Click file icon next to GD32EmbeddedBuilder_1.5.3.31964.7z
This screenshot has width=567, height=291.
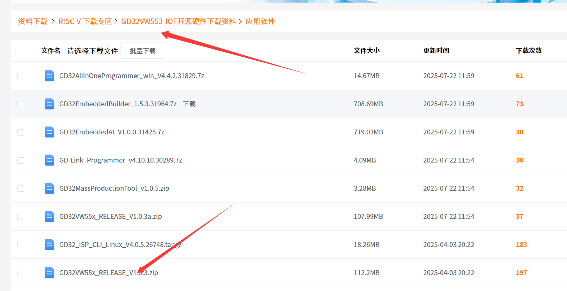(49, 104)
